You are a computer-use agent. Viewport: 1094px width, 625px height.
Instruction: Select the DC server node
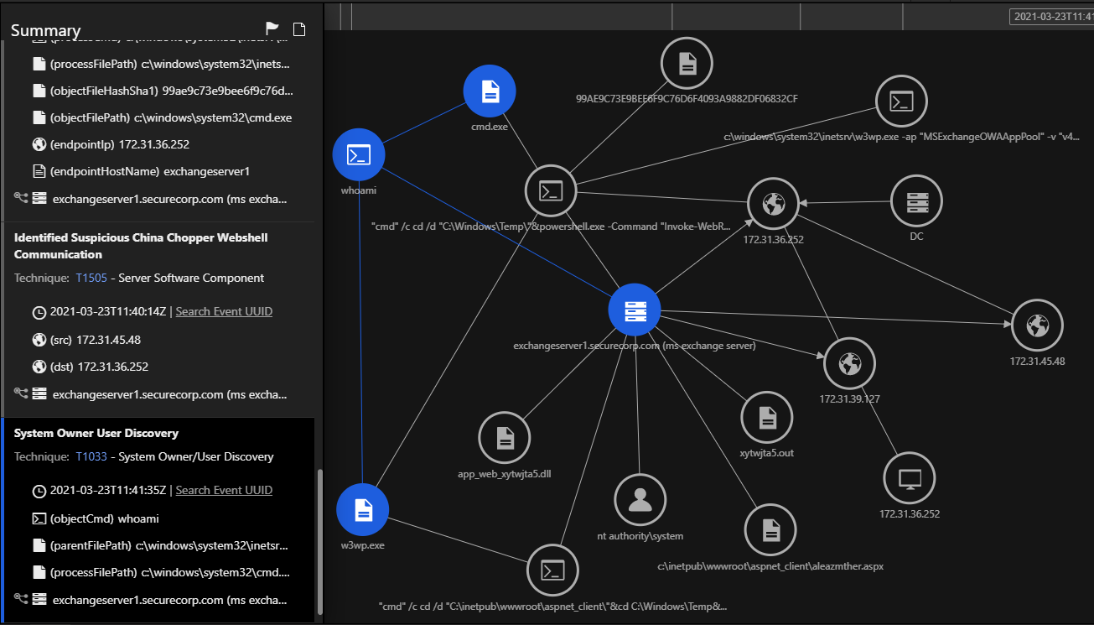point(915,201)
